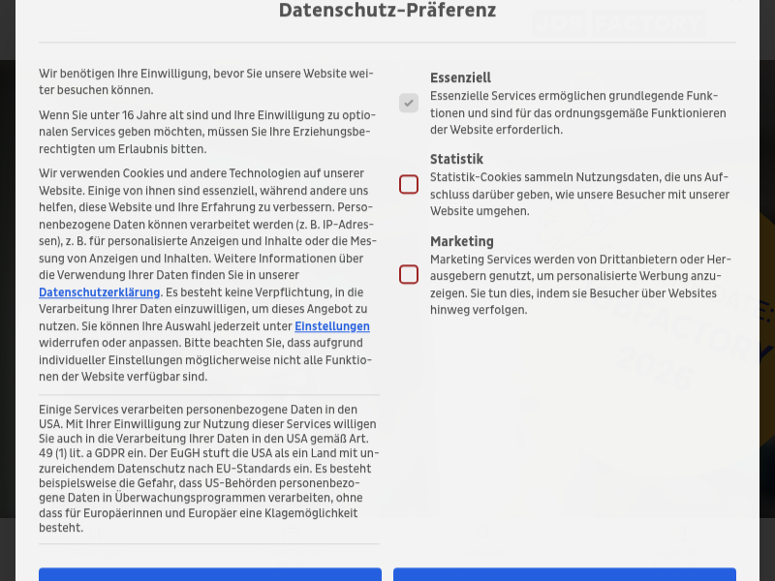The image size is (775, 581).
Task: Click the Essenzielle Services description text
Action: coord(577,112)
